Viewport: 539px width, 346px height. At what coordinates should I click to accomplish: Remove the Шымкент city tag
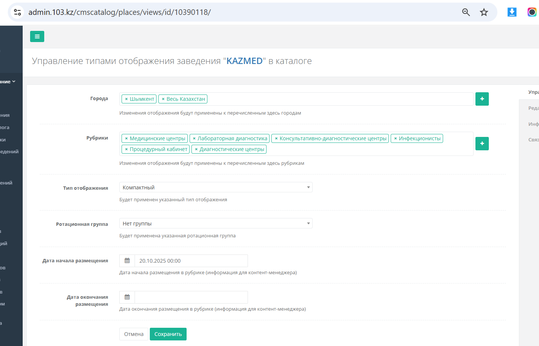coord(126,99)
